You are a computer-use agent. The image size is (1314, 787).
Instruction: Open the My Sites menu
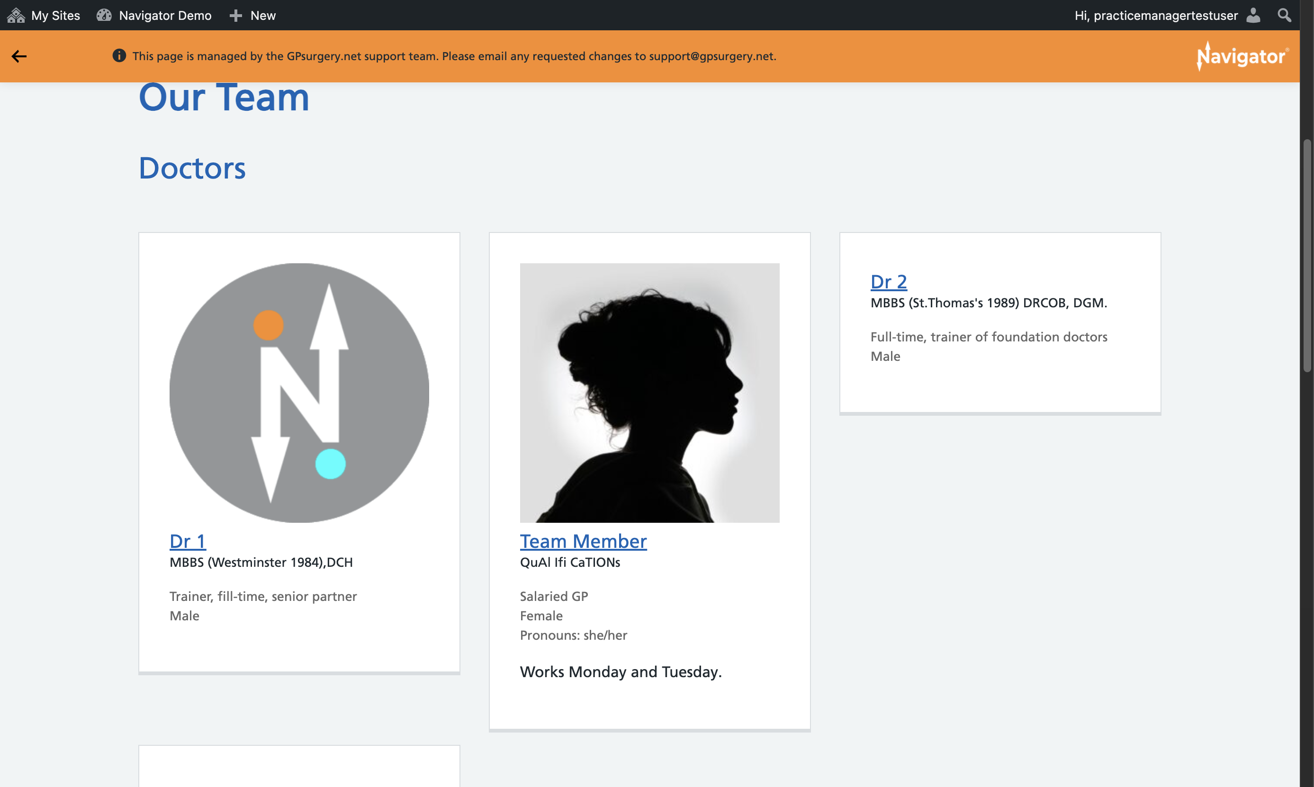tap(44, 15)
